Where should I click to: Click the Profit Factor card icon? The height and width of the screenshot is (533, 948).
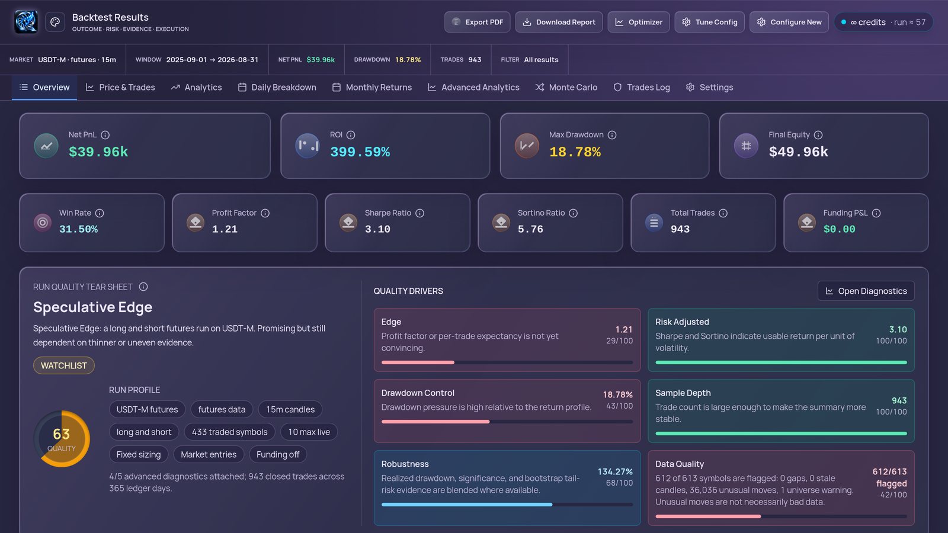(x=196, y=223)
